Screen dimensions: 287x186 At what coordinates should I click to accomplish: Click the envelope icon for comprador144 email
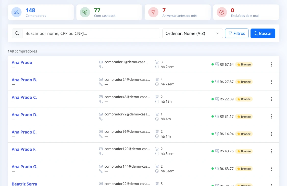tap(101, 166)
